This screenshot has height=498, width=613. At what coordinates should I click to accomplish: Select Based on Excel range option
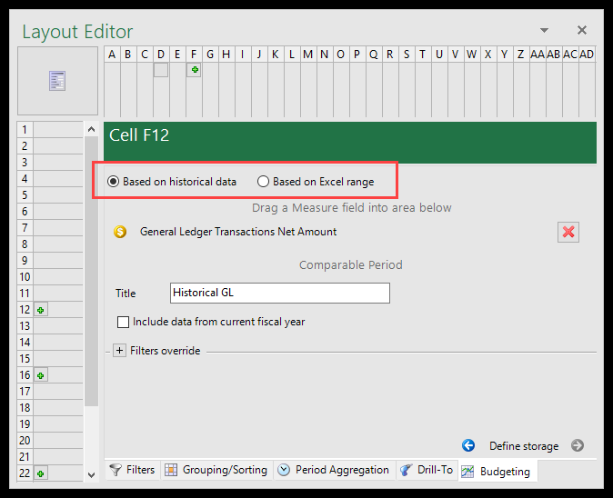tap(263, 182)
